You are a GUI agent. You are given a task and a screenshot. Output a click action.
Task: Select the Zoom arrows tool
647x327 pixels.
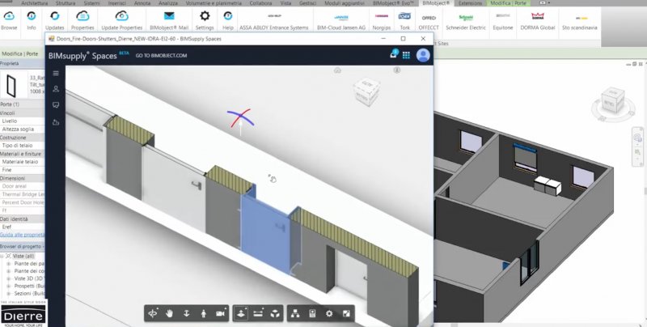click(x=187, y=314)
